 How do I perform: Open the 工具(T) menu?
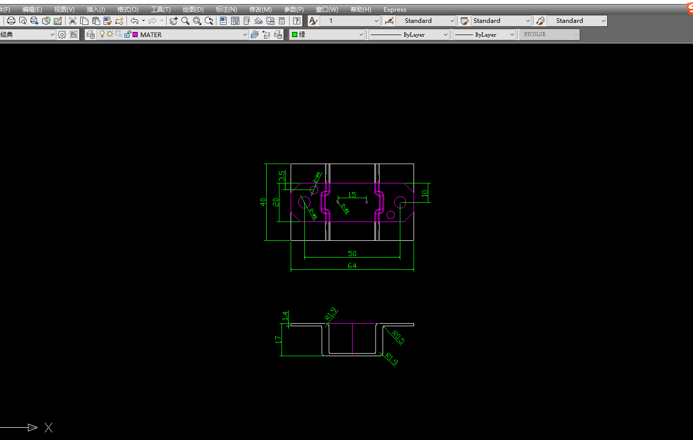161,10
